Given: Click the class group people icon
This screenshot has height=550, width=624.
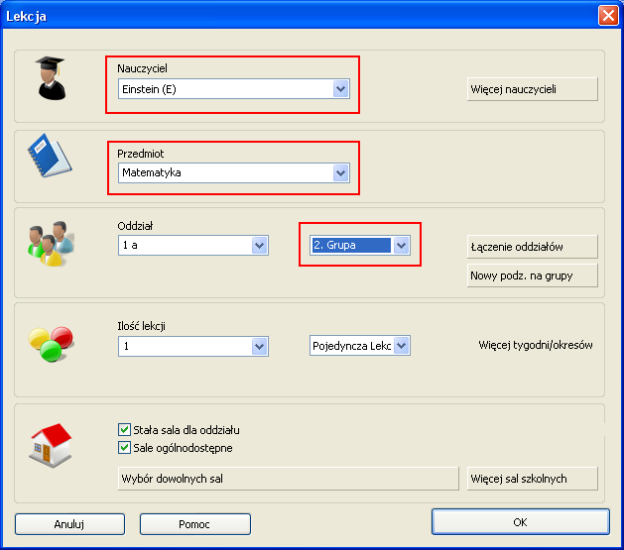Looking at the screenshot, I should click(x=51, y=243).
